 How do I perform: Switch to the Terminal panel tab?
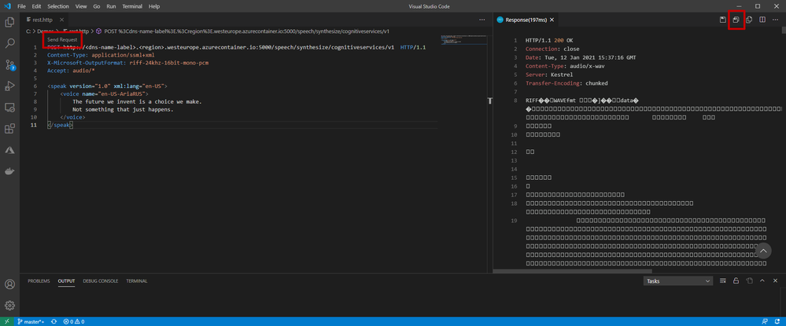point(137,281)
